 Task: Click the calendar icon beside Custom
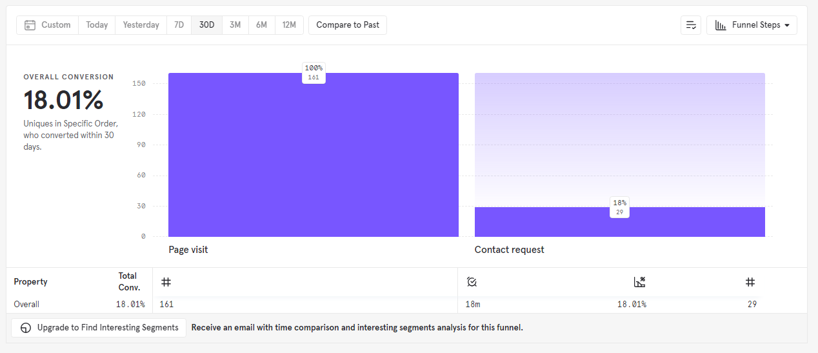[30, 25]
